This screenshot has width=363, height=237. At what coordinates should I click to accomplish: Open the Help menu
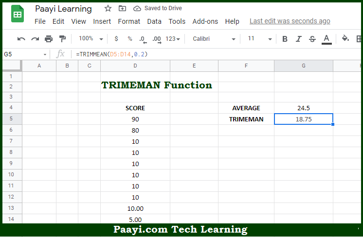[232, 21]
